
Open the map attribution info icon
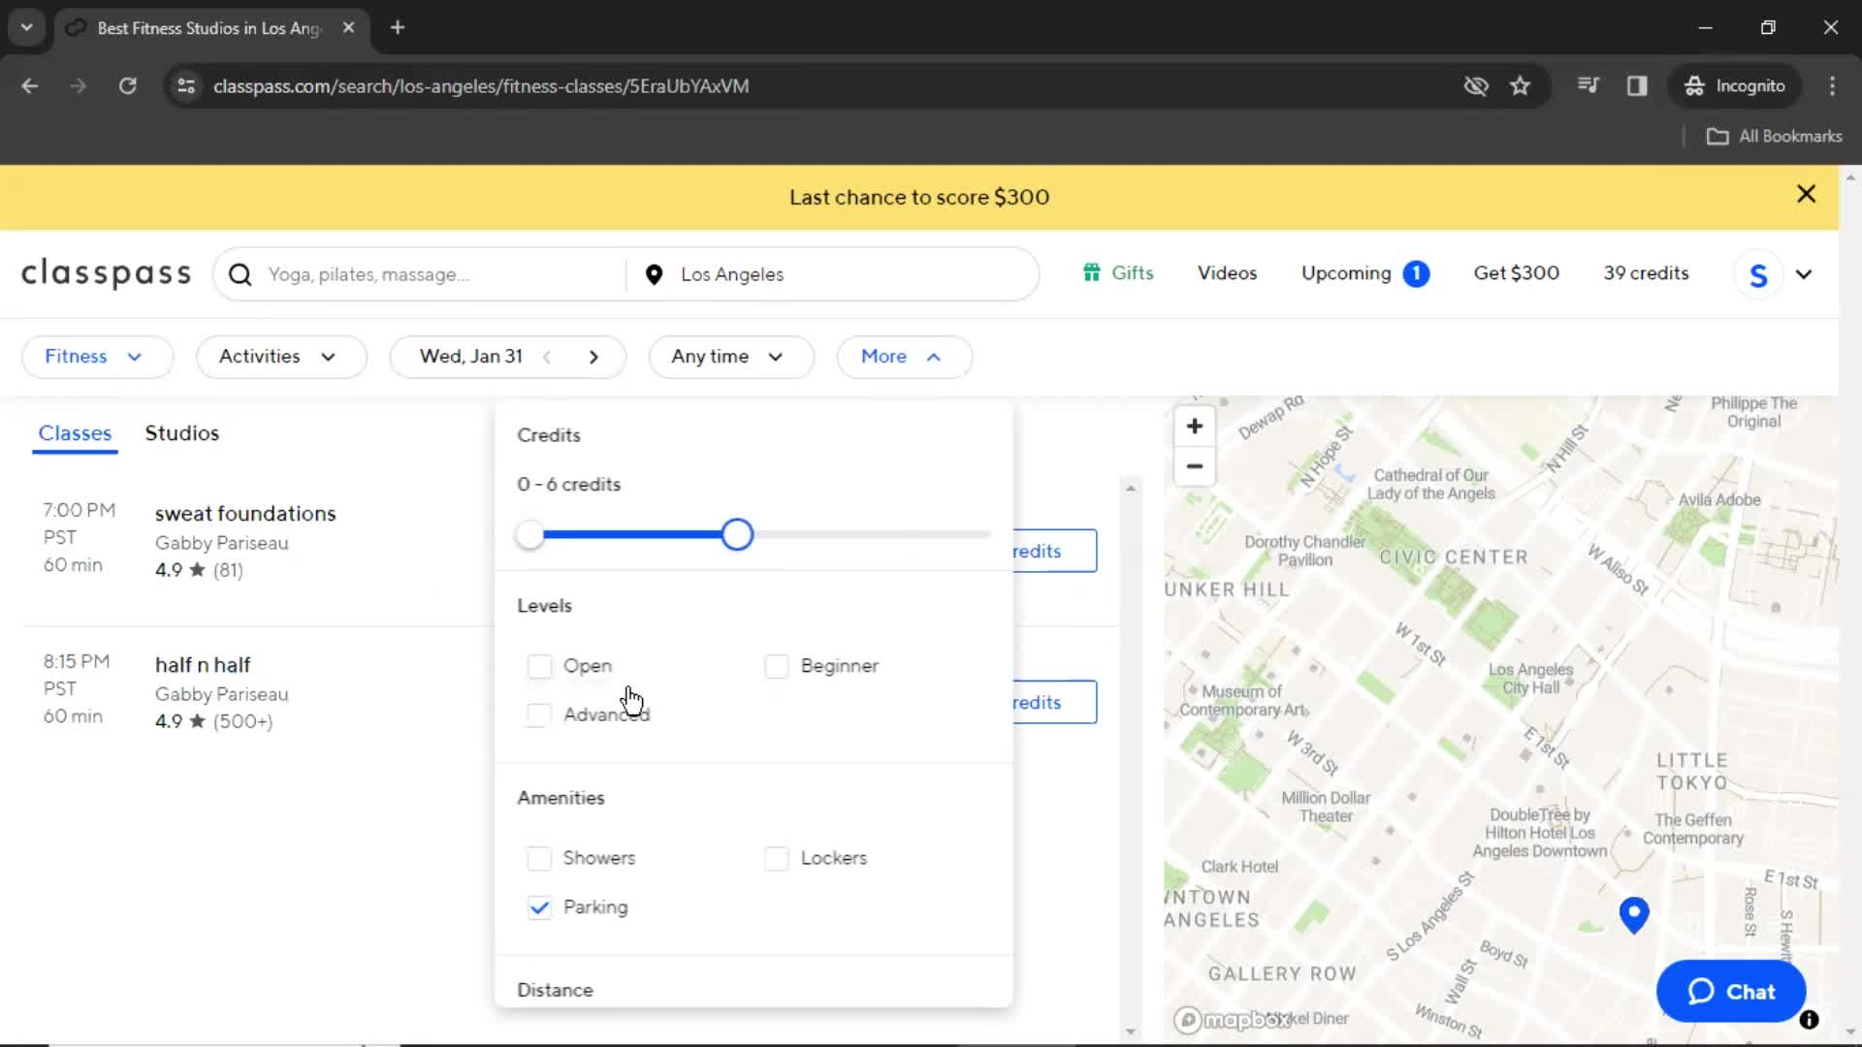(x=1809, y=1020)
